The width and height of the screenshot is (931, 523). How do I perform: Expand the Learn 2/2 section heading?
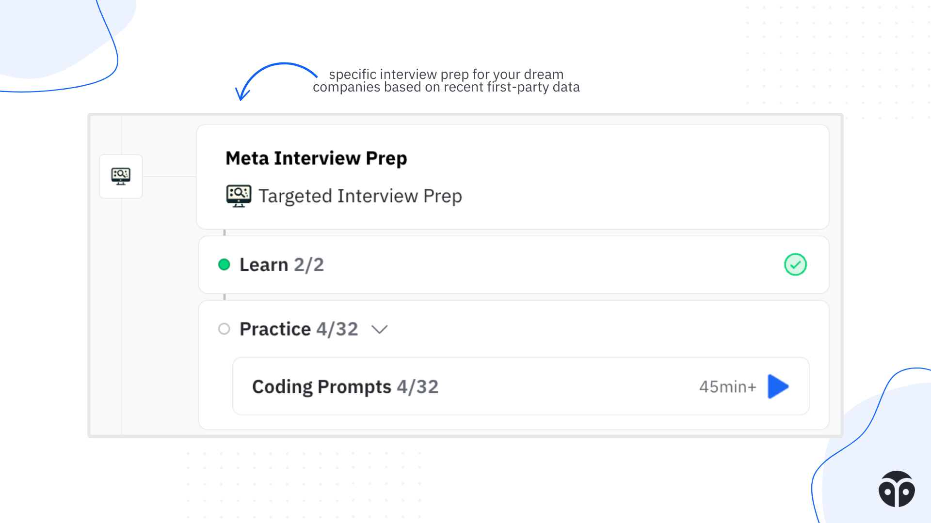(281, 265)
